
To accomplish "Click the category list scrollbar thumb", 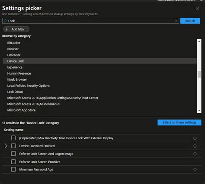I will click(x=199, y=74).
